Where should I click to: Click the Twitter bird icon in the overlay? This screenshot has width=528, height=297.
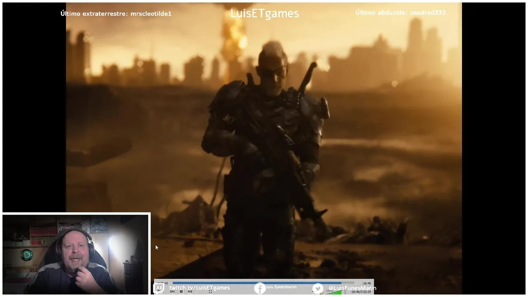tap(318, 289)
